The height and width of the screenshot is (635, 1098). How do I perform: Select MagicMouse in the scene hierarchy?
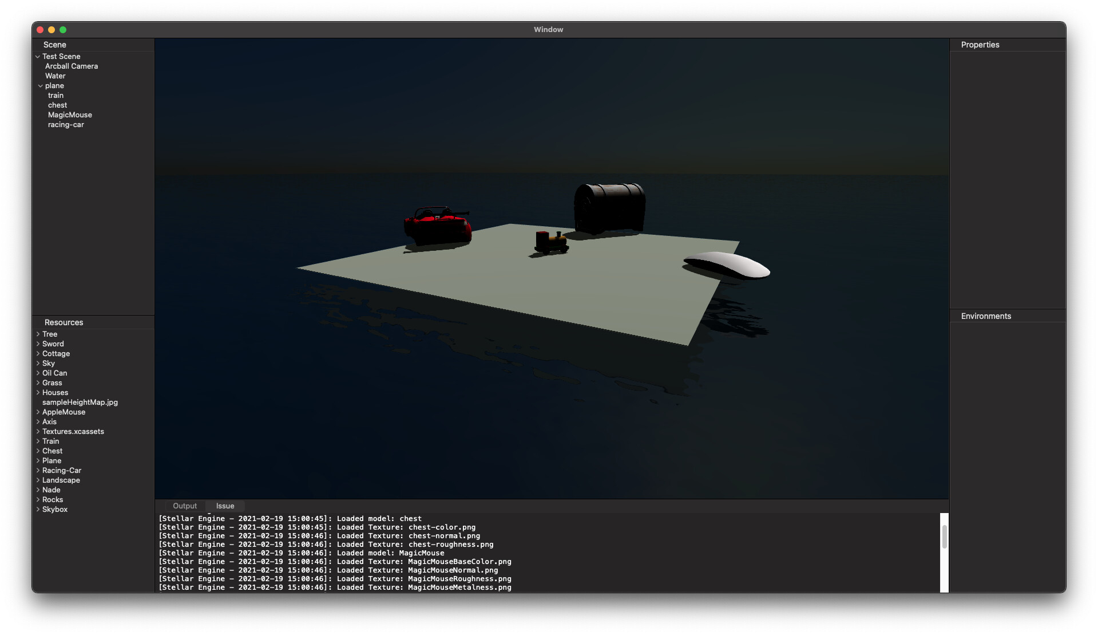pyautogui.click(x=70, y=115)
